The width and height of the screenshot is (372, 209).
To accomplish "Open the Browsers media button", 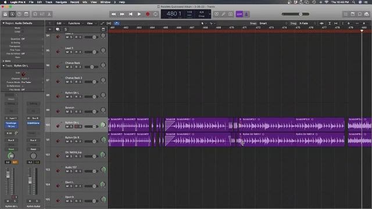I will [x=367, y=14].
